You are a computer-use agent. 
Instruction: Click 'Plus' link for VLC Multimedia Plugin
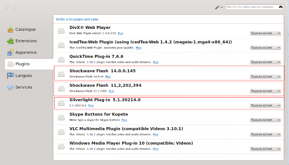(x=156, y=135)
